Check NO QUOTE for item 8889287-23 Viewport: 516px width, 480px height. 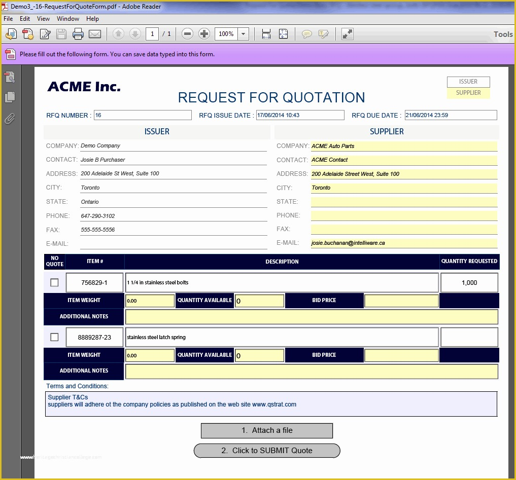[x=54, y=337]
